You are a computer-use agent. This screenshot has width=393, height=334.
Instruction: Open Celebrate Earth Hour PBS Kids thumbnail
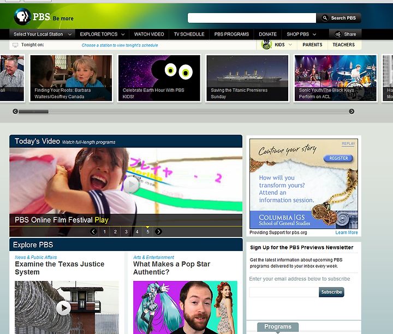click(159, 78)
